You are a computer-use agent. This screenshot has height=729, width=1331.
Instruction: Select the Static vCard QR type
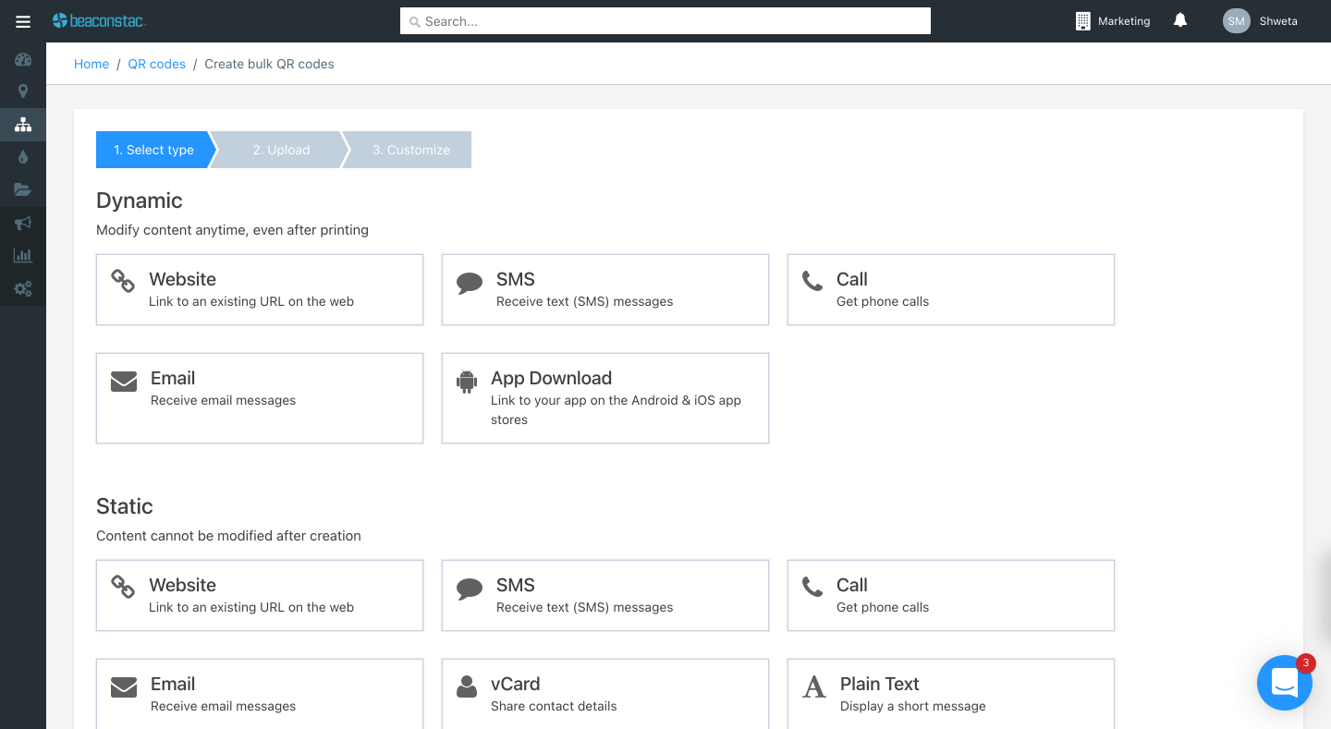coord(605,693)
